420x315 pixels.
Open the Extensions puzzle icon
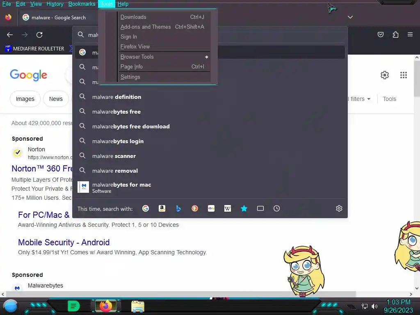(x=395, y=34)
